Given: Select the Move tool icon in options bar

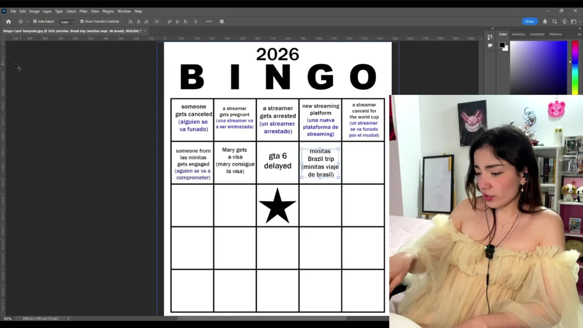Looking at the screenshot, I should coord(20,21).
